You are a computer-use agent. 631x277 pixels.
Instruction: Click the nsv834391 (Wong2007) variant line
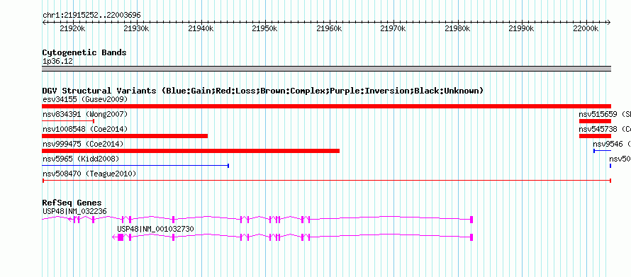68,120
